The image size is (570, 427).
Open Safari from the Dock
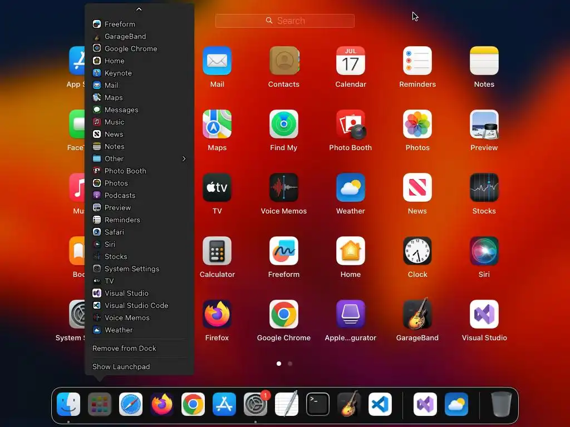(131, 404)
